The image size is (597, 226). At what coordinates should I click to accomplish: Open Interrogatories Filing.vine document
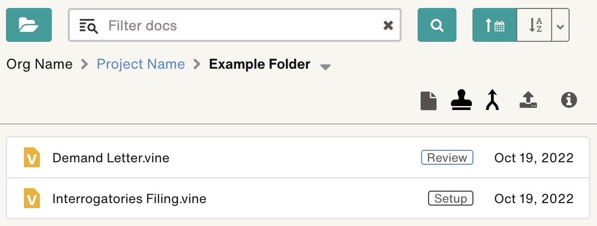[x=129, y=199]
